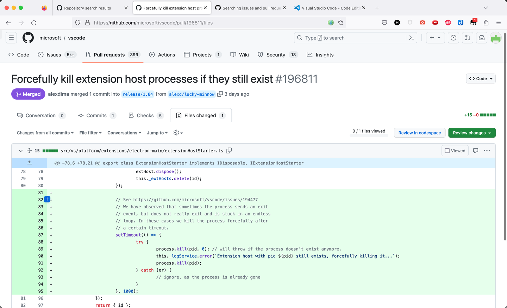Open the Security repository tab

tap(278, 55)
